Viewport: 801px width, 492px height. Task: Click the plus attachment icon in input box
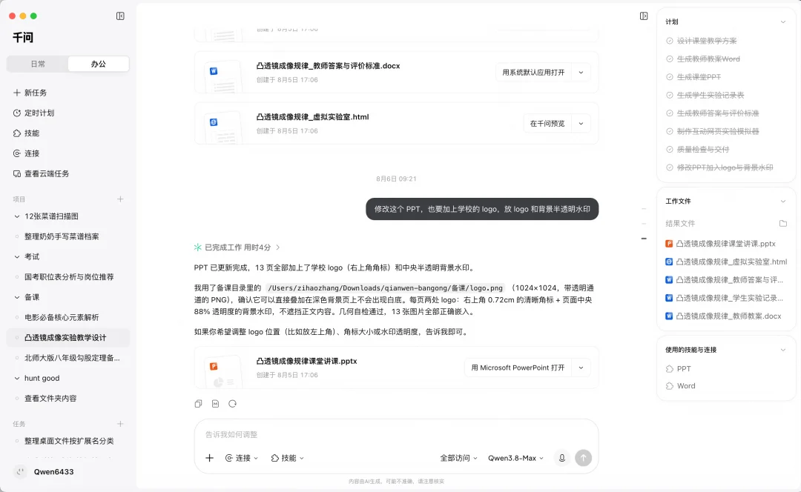tap(209, 458)
